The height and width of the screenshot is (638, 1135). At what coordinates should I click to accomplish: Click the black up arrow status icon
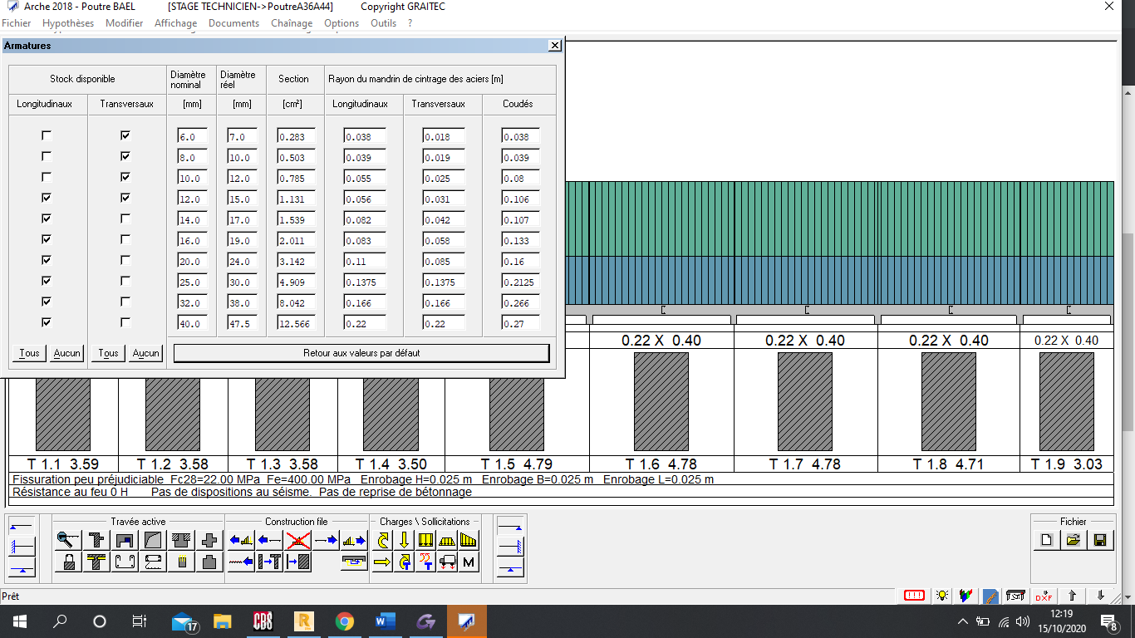(x=1073, y=596)
